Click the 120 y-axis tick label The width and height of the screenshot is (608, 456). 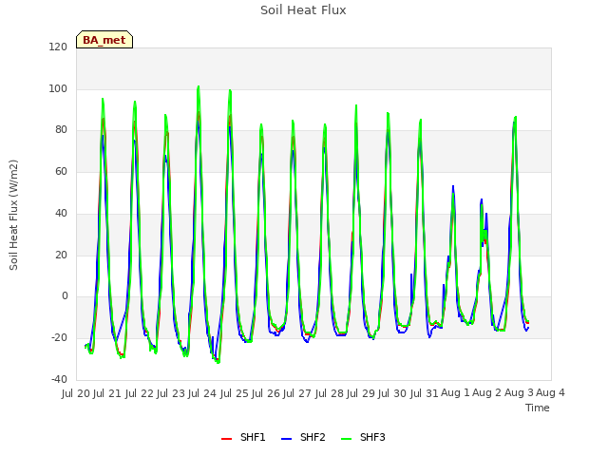click(x=58, y=47)
